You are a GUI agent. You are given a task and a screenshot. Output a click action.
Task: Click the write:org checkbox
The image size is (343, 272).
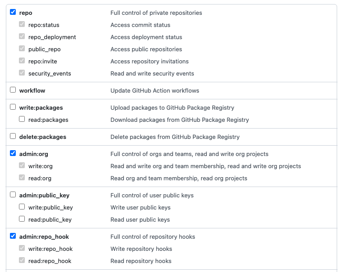click(x=22, y=165)
